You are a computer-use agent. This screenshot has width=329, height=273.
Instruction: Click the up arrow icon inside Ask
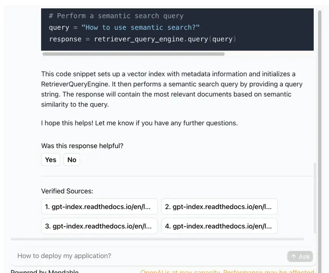pyautogui.click(x=293, y=257)
